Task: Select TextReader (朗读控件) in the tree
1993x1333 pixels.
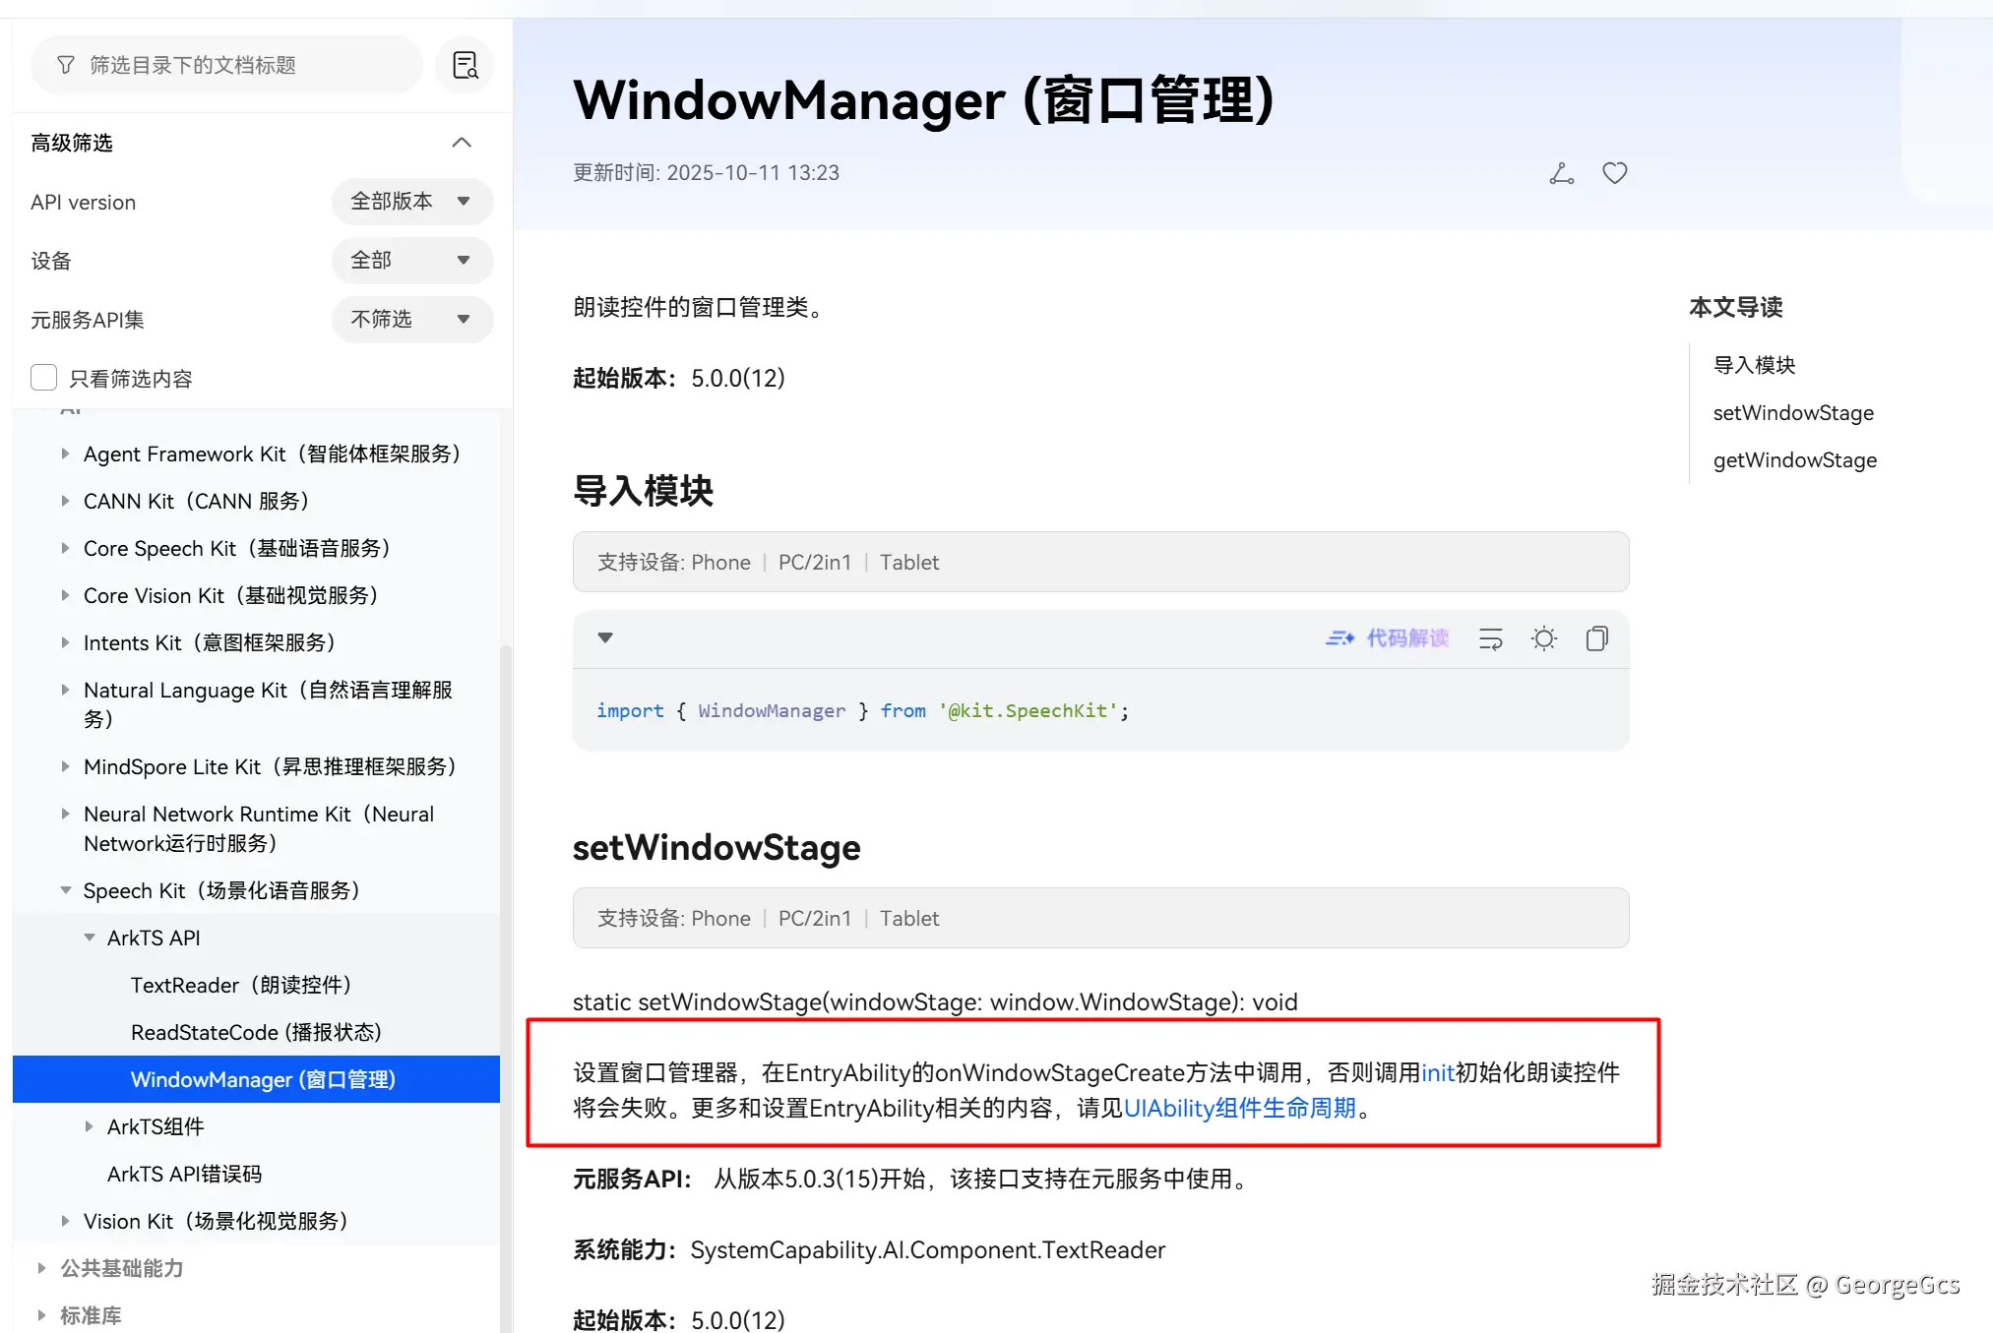Action: [241, 985]
